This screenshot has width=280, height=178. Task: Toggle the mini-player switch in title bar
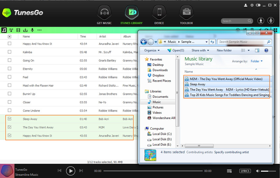point(258,5)
